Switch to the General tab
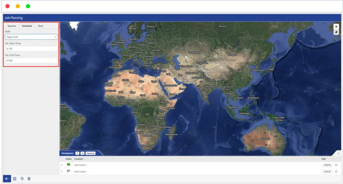343x184 pixels. 12,26
